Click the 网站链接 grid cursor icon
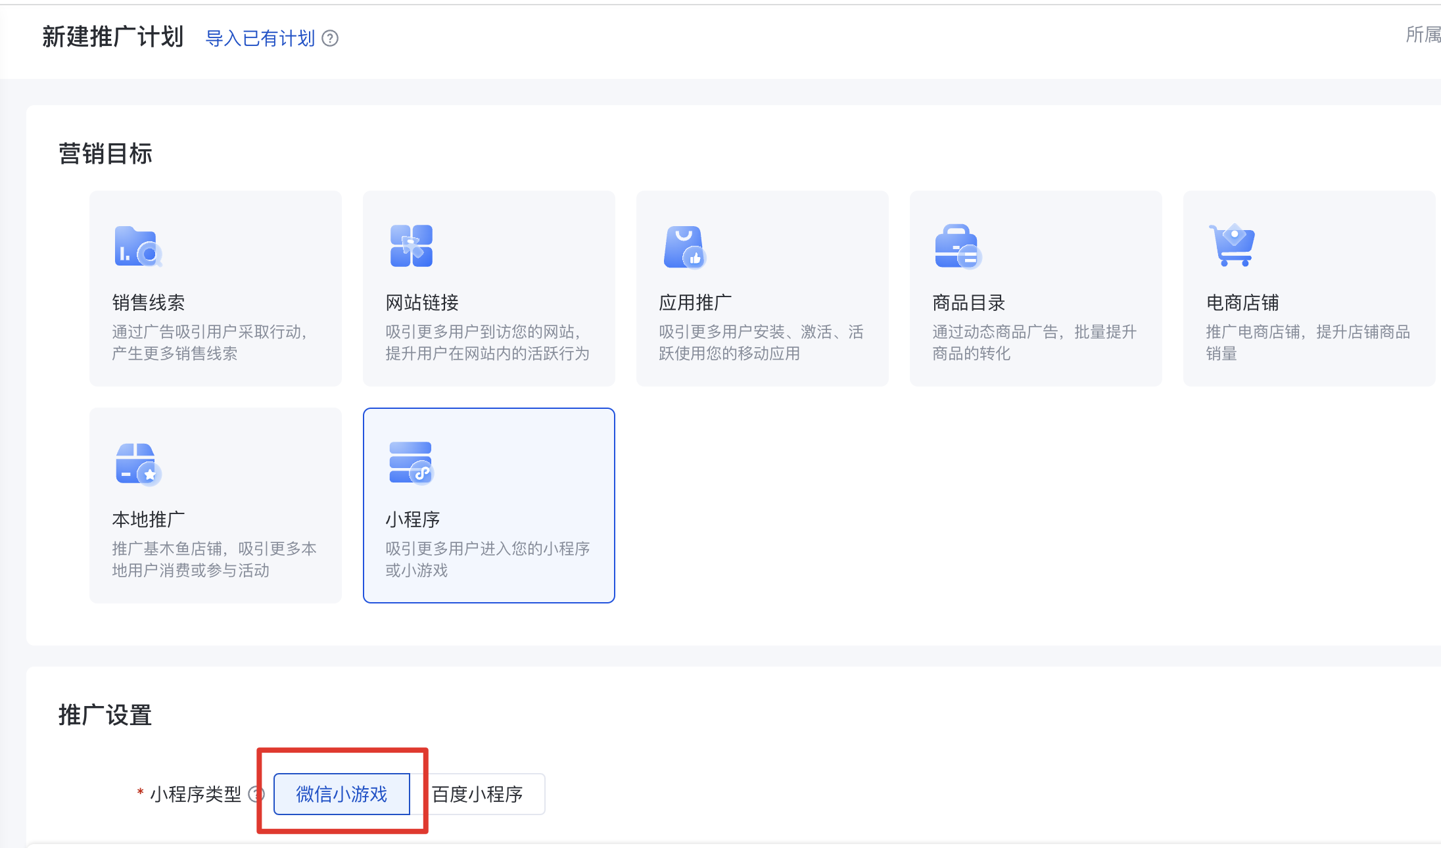 point(412,246)
